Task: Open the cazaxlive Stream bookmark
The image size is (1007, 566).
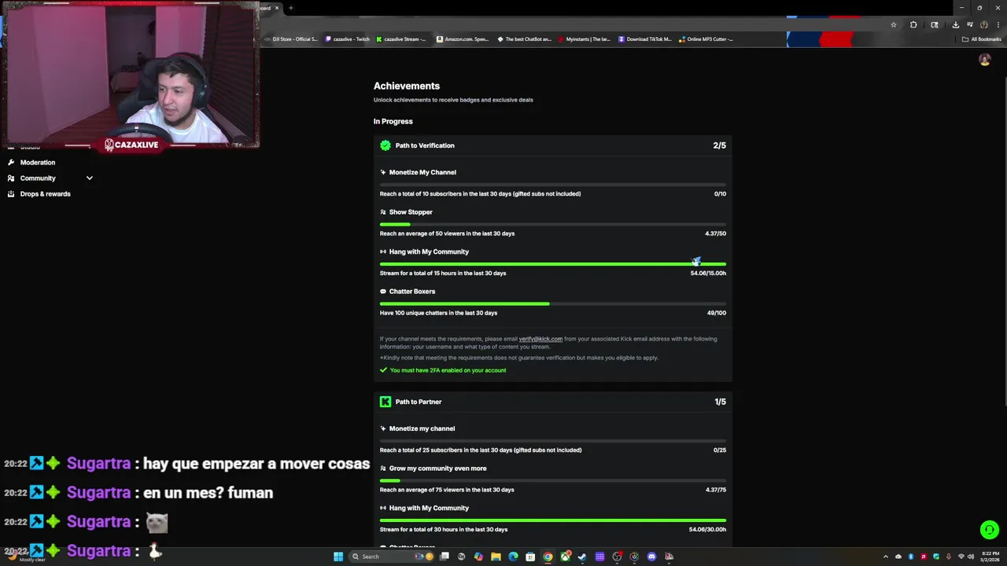Action: point(401,39)
